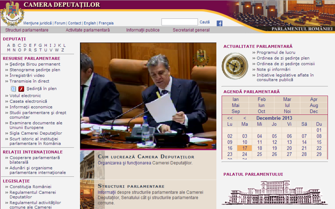Open the Flash player stream icon
Viewport: 335px width, 209px height.
(21, 89)
